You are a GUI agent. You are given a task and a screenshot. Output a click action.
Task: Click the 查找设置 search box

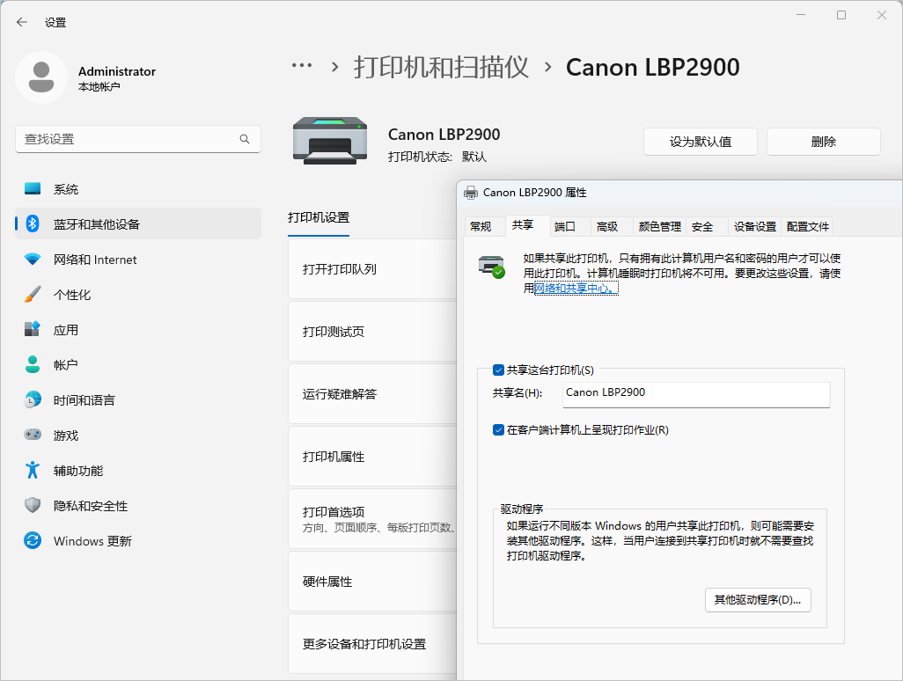click(137, 139)
